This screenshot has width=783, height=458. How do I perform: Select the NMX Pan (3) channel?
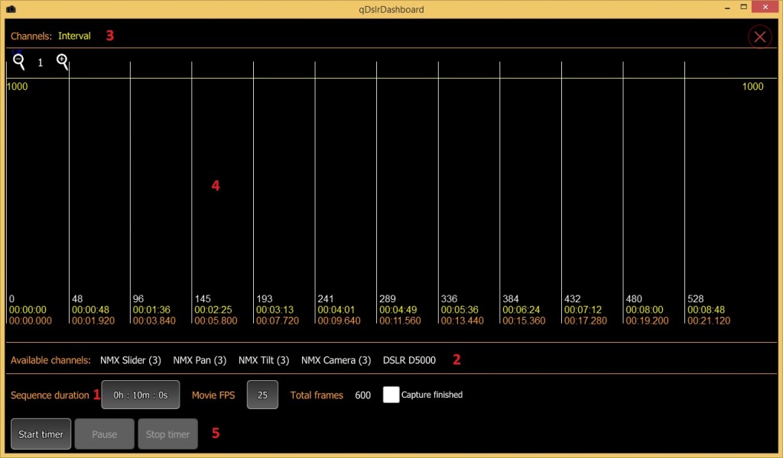pyautogui.click(x=200, y=360)
